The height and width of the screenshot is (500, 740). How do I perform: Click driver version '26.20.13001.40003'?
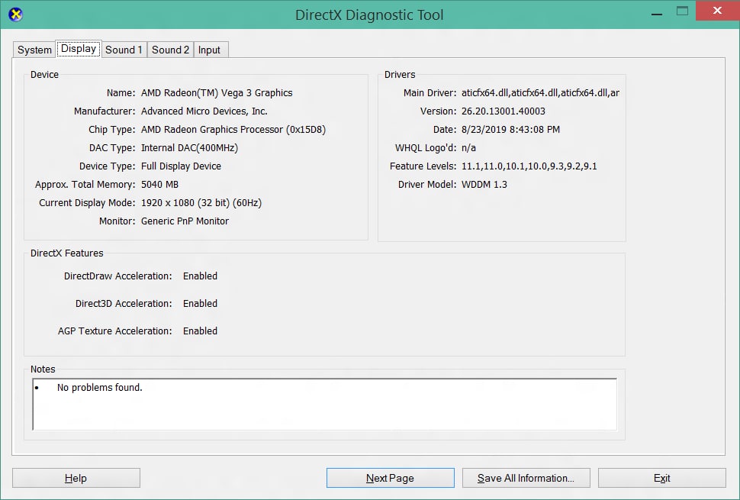click(x=503, y=111)
